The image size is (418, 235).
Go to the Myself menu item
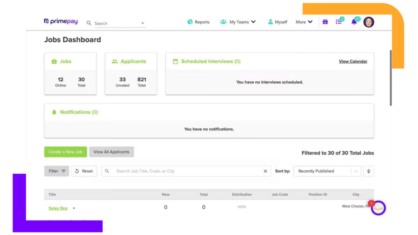pyautogui.click(x=278, y=22)
